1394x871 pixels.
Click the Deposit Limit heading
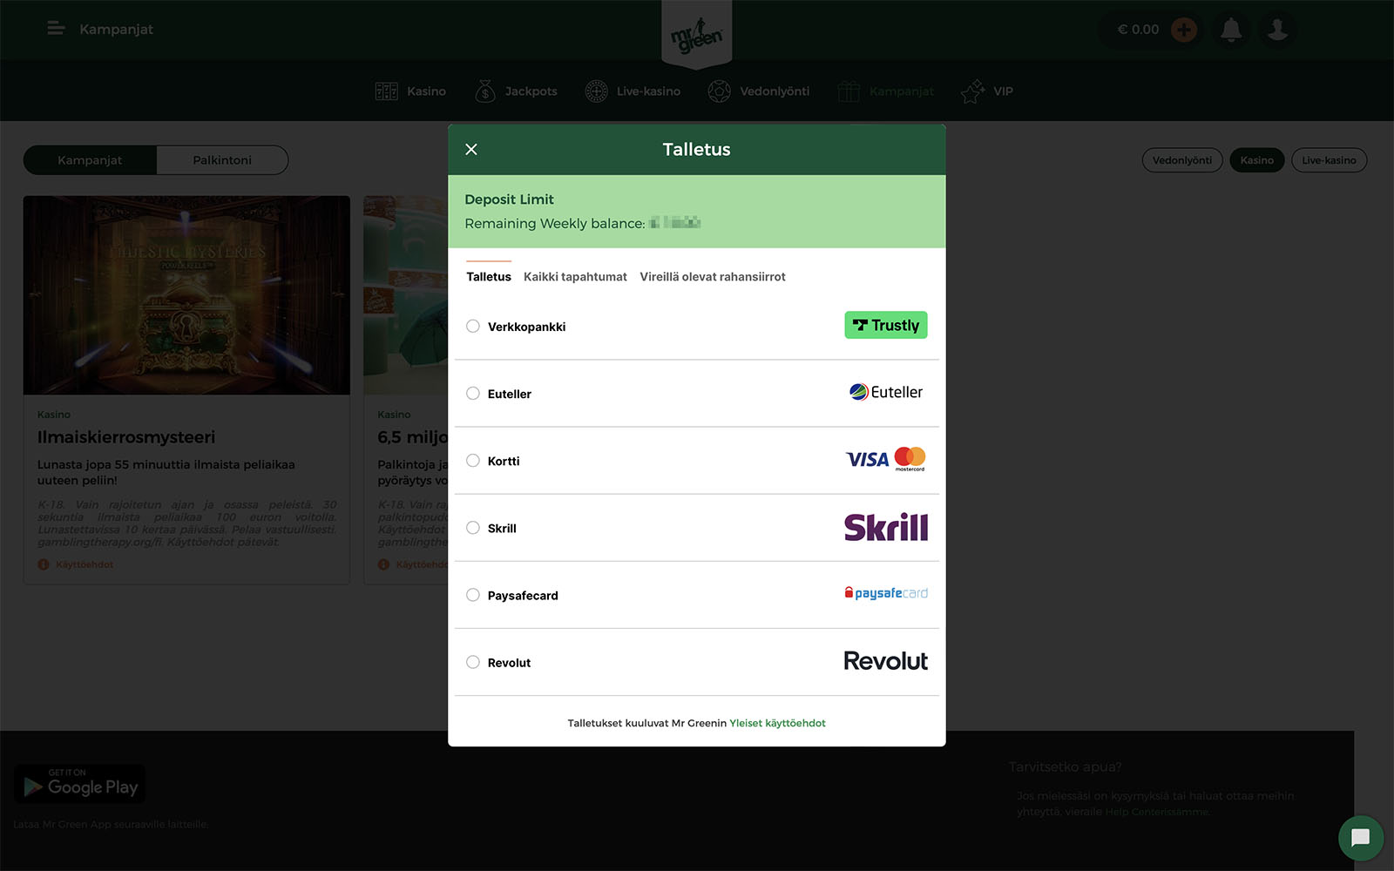509,199
